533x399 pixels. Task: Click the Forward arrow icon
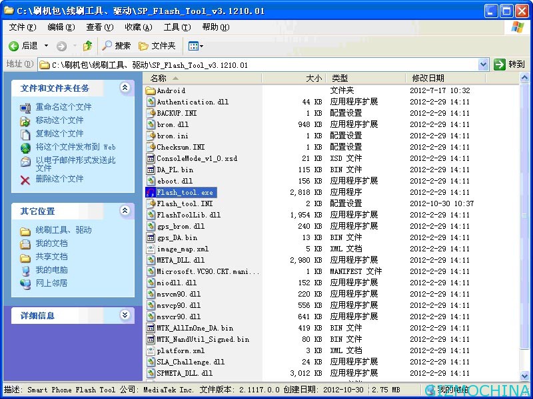(61, 46)
